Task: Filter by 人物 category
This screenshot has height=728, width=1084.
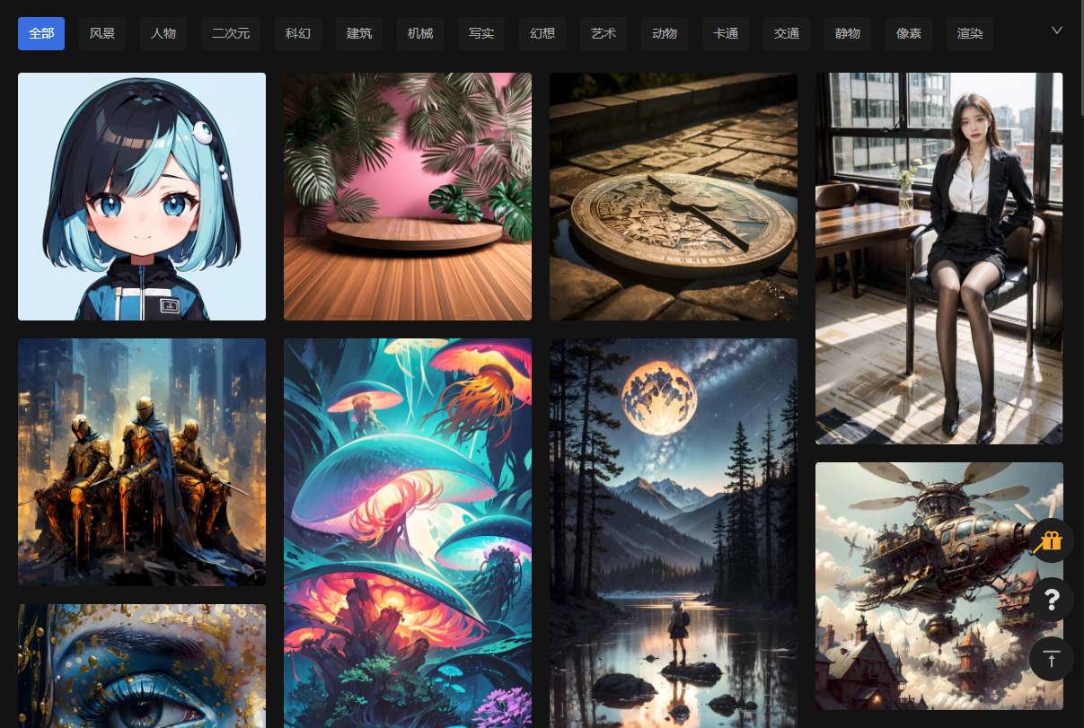Action: [163, 34]
